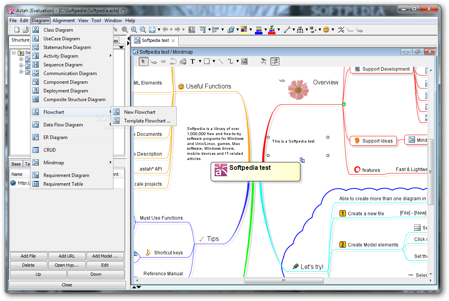This screenshot has width=449, height=301.
Task: Go forward with the right arrow icon
Action: 177,30
